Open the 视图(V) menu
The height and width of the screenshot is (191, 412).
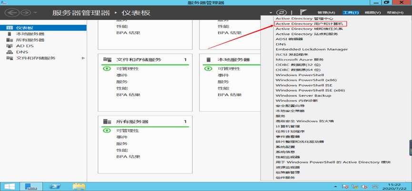pos(372,12)
